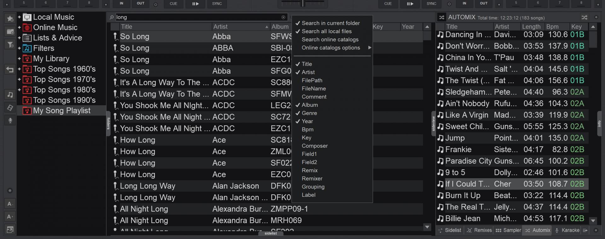Image resolution: width=605 pixels, height=239 pixels.
Task: Sort by Artist column header
Action: 241,27
